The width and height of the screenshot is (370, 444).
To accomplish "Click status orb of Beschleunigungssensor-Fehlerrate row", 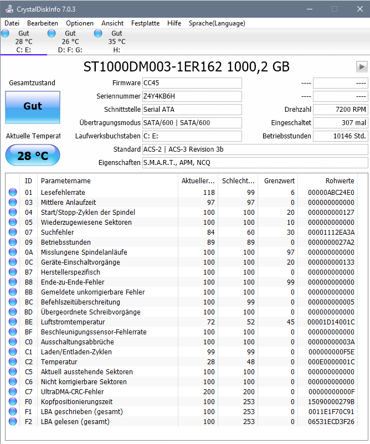I will tap(13, 332).
